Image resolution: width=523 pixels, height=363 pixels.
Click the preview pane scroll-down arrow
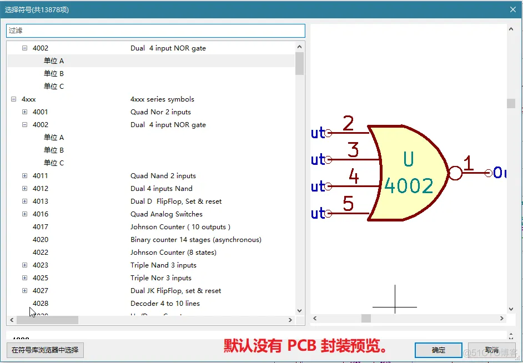tap(511, 309)
